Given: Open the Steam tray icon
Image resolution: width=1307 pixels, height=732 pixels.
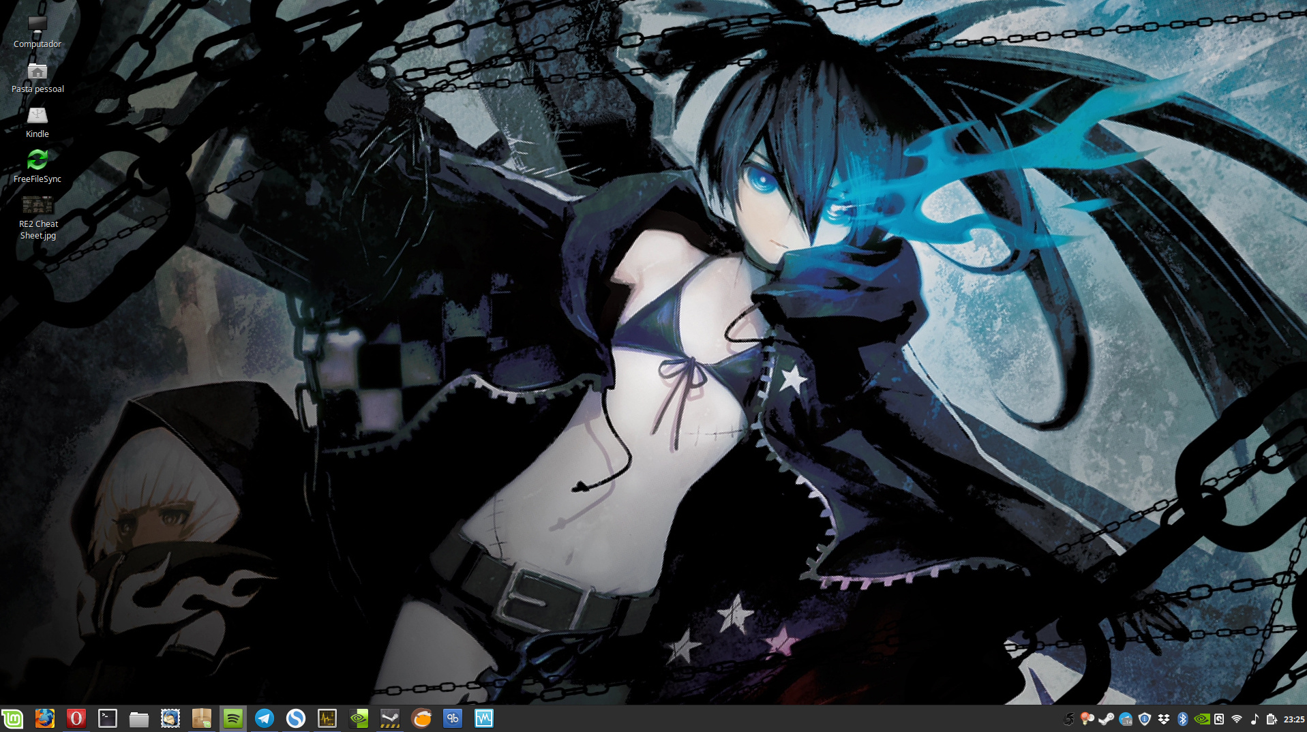Looking at the screenshot, I should pyautogui.click(x=1107, y=719).
